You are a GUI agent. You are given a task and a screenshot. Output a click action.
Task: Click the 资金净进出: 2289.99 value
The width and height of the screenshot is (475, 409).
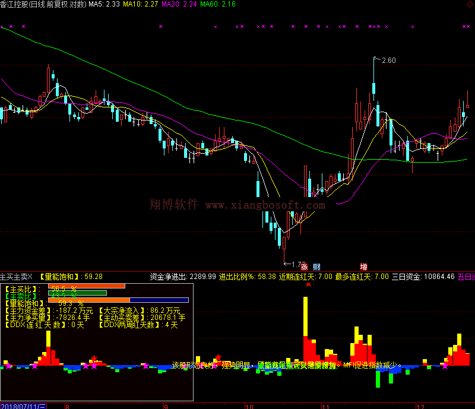coord(183,277)
